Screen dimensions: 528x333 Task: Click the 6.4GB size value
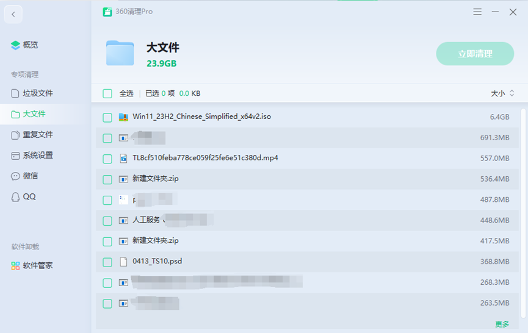pos(499,117)
